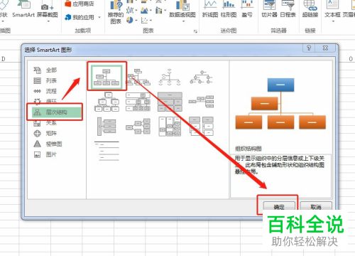
Task: Click the 确定 OK button
Action: click(279, 207)
